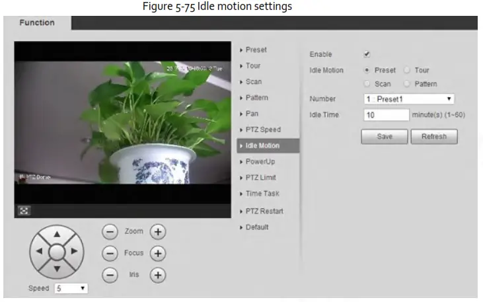Click the PTZ down arrow
483x302 pixels.
tap(57, 269)
